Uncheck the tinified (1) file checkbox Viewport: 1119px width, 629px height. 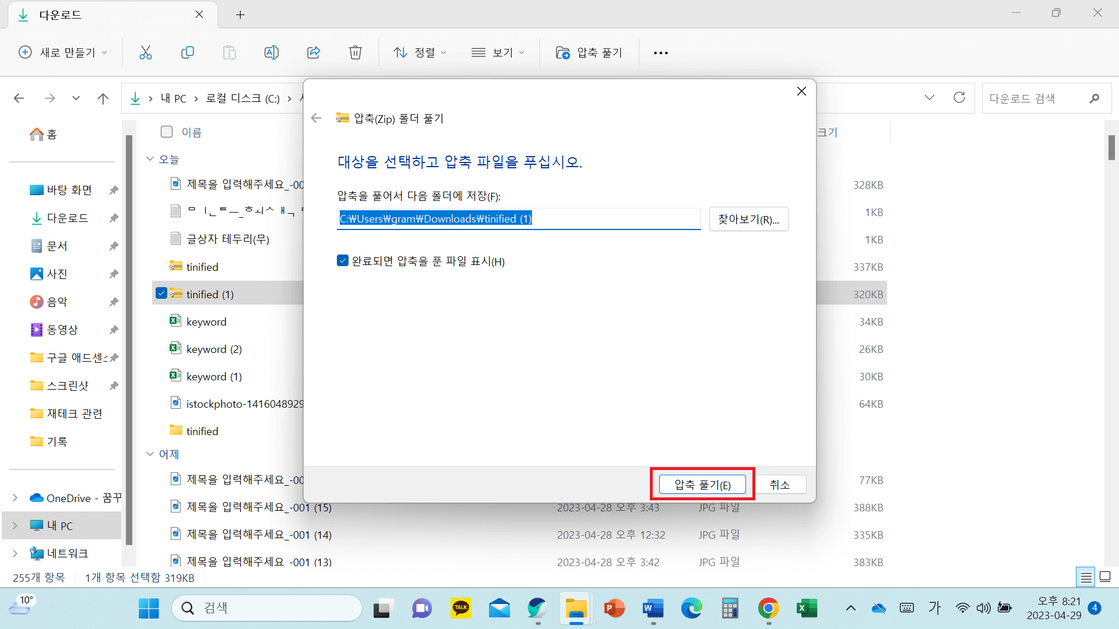(x=161, y=294)
